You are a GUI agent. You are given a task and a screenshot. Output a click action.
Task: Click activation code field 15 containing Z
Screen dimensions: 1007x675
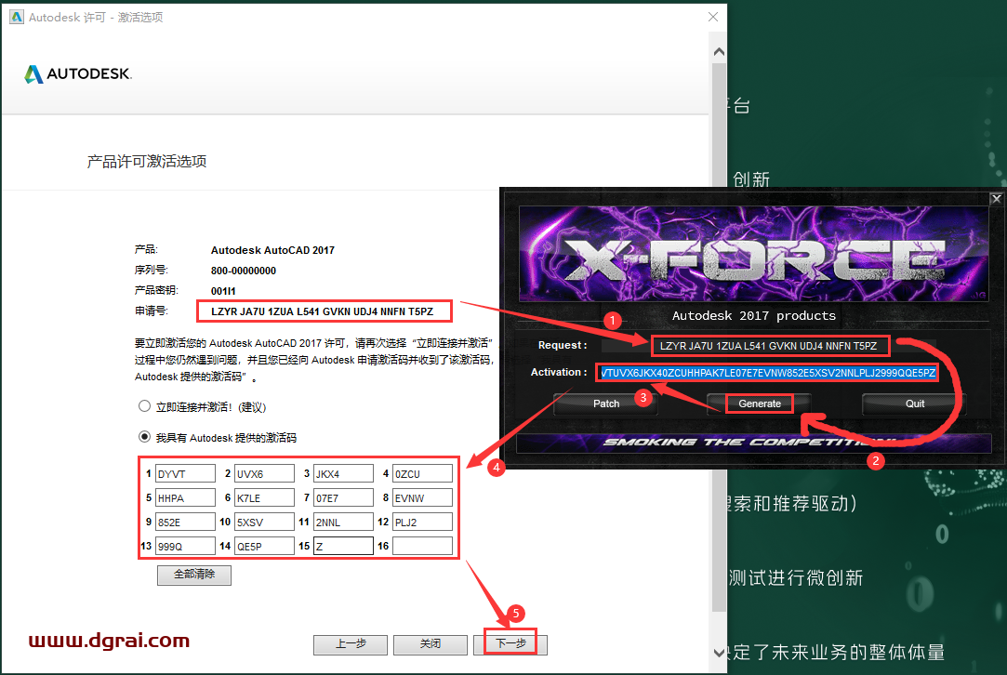click(343, 546)
